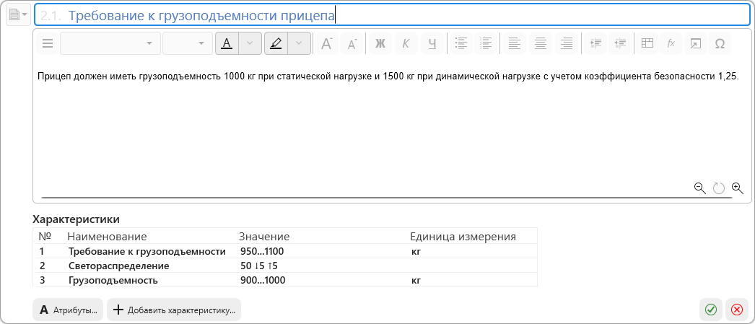This screenshot has width=755, height=324.
Task: Create a bulleted list
Action: 461,44
